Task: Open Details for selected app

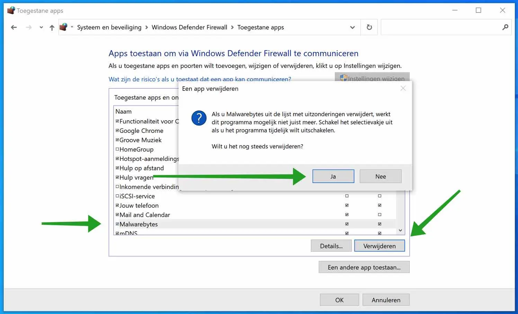Action: point(331,246)
